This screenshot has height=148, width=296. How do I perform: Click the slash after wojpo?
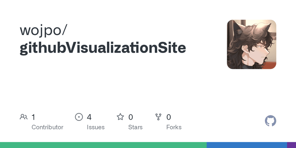tap(64, 30)
